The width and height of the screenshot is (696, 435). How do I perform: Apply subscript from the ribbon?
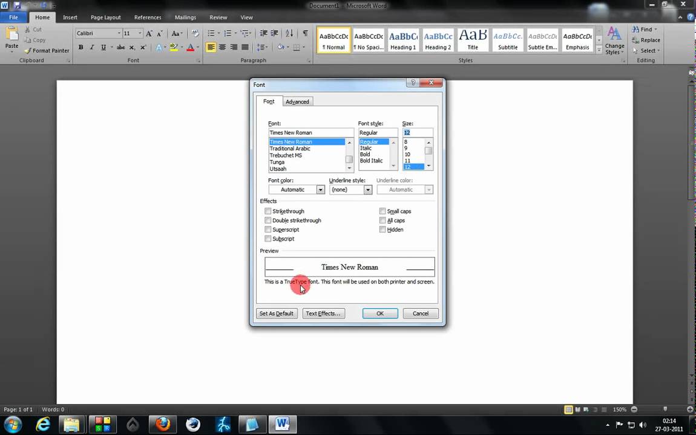(132, 47)
